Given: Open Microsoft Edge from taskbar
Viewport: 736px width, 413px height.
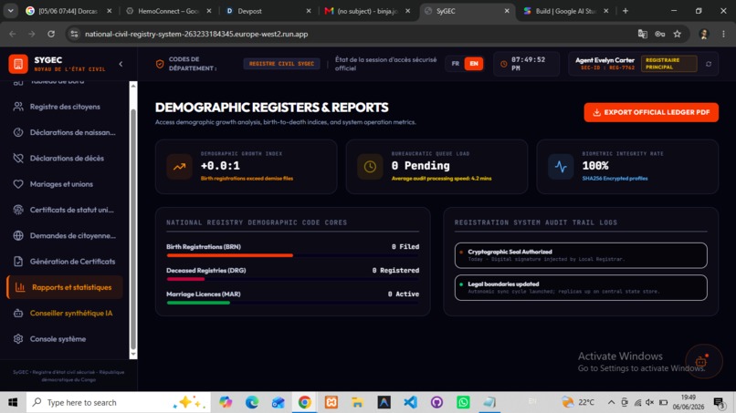Looking at the screenshot, I should (x=252, y=402).
